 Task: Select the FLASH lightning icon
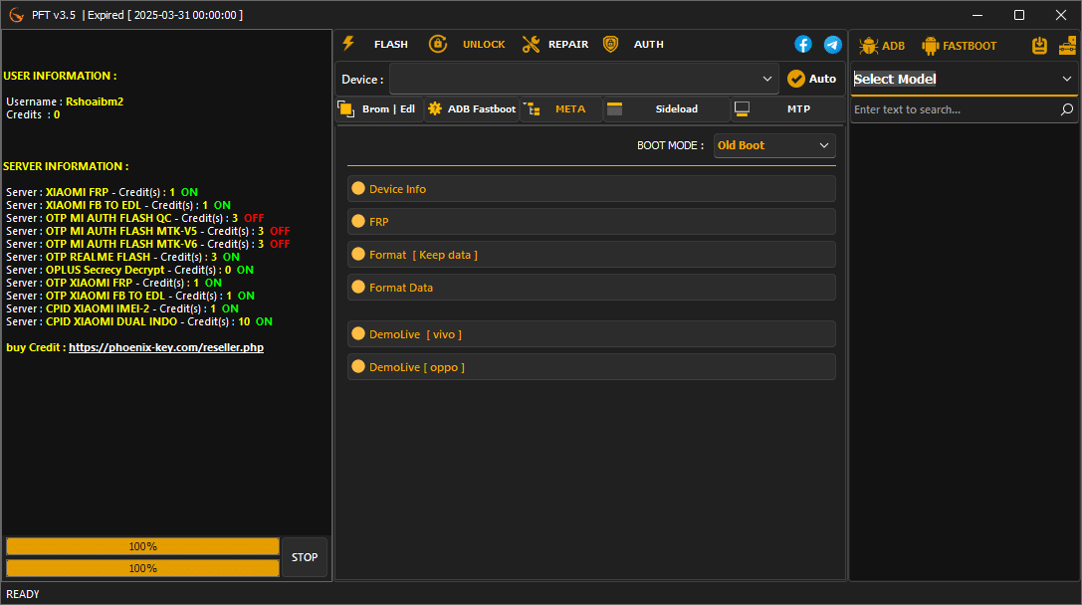(x=347, y=44)
